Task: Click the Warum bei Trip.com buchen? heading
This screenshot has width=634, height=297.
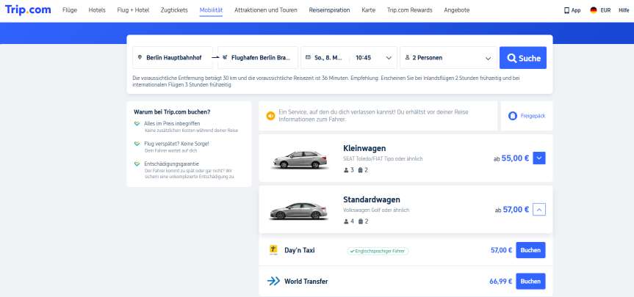Action: pos(172,111)
